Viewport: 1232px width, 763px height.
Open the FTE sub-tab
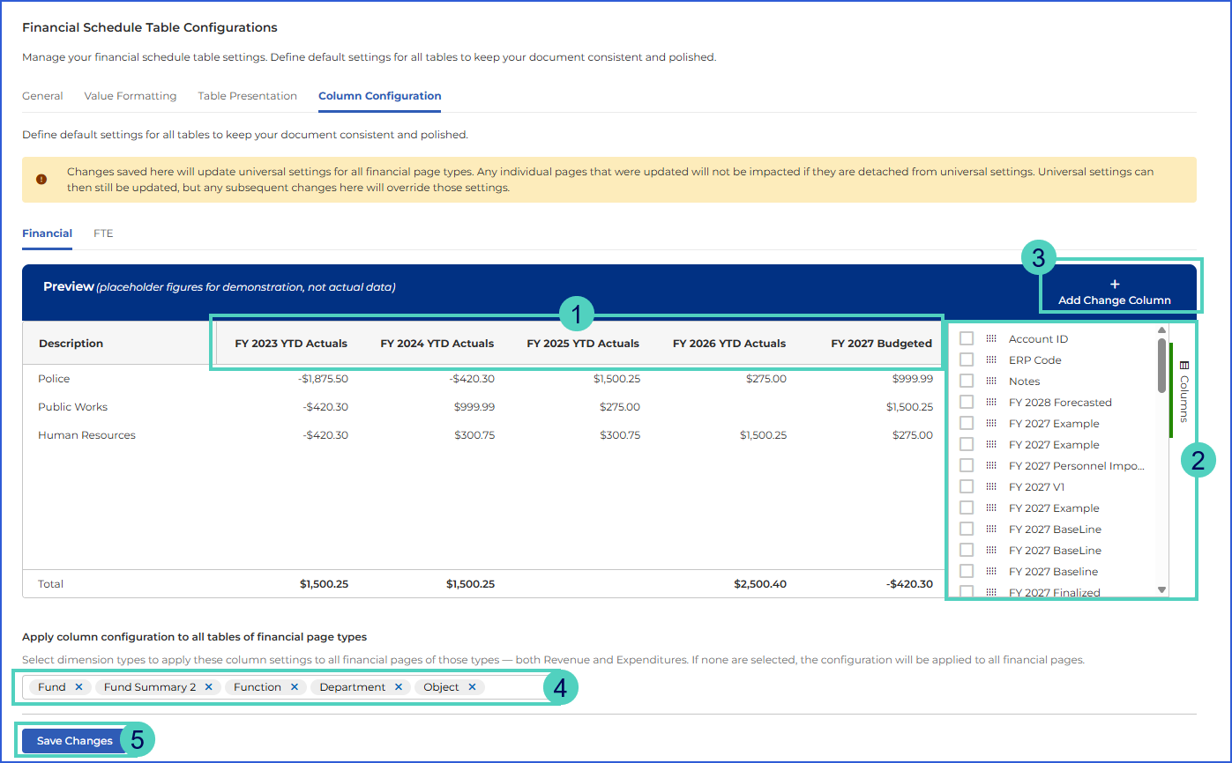tap(103, 233)
